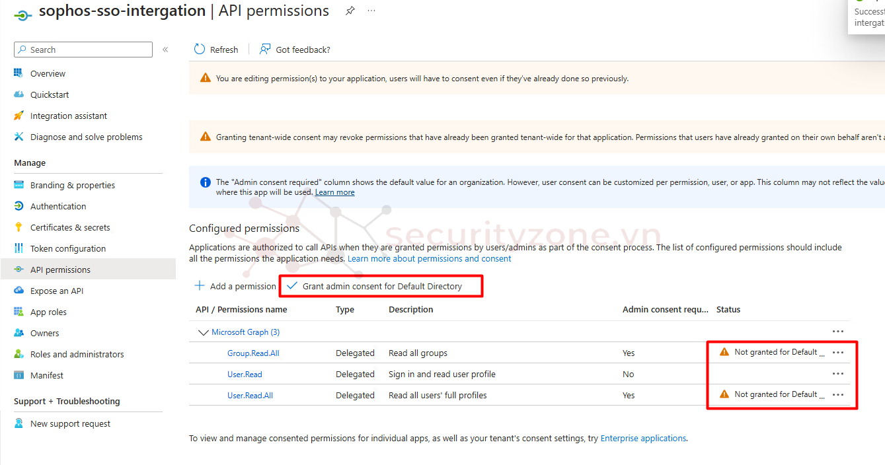Select the 'Read all groups' description
The image size is (885, 465).
pyautogui.click(x=418, y=353)
